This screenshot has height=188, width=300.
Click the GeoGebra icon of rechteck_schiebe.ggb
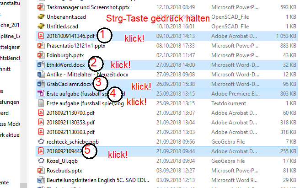[41, 142]
